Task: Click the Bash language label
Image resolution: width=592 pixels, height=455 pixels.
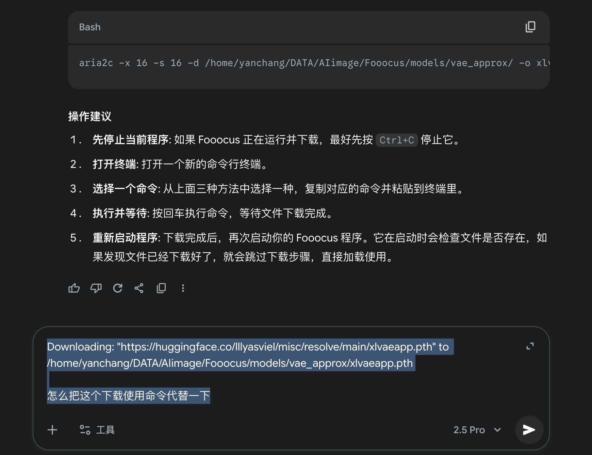Action: [90, 27]
